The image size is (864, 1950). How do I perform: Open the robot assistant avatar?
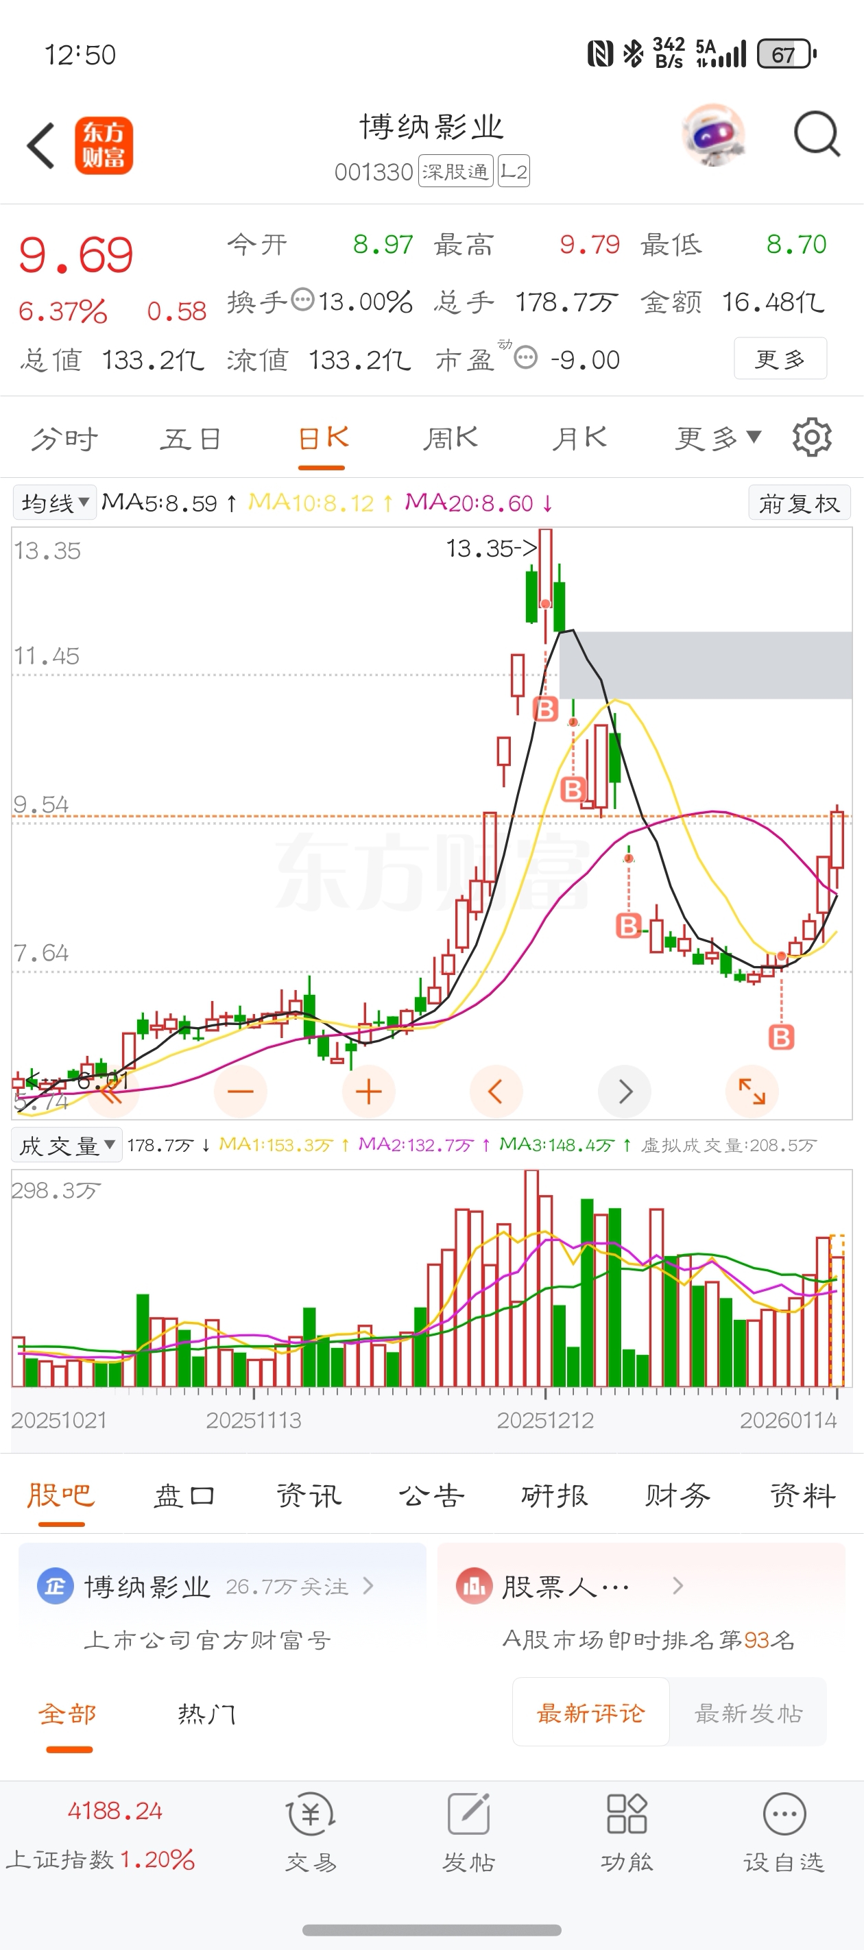(712, 136)
